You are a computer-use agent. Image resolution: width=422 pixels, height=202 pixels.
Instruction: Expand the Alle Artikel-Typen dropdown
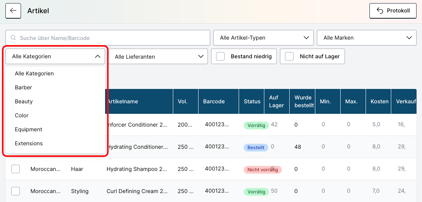tap(263, 38)
